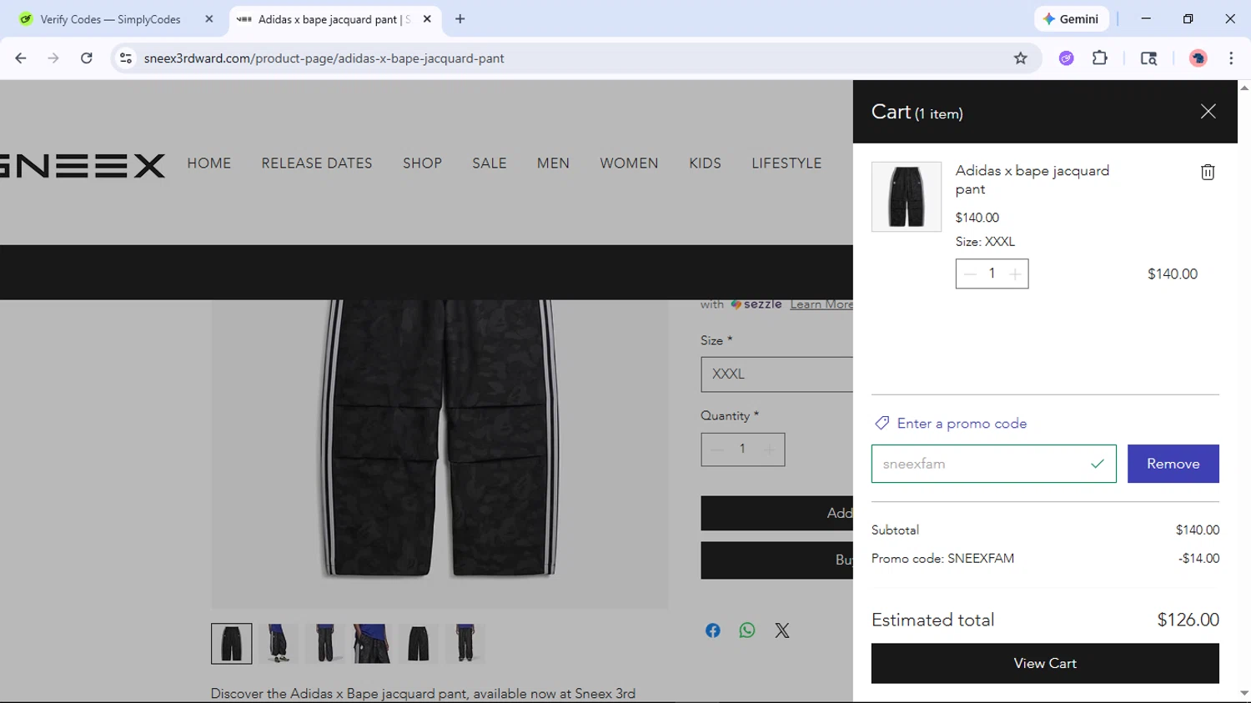The width and height of the screenshot is (1251, 703).
Task: Decrease product page quantity with minus
Action: pos(716,449)
